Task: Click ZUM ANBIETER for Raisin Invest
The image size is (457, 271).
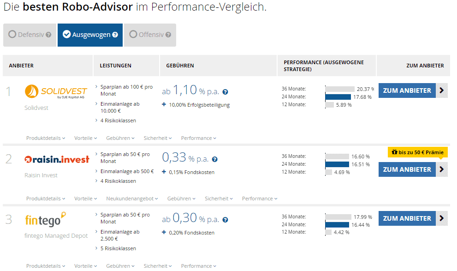Action: pos(407,169)
